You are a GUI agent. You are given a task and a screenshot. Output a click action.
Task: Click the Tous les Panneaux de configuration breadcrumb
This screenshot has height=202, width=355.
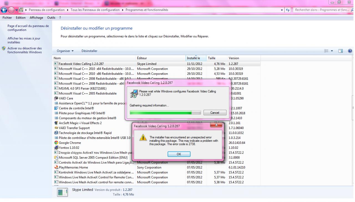pyautogui.click(x=96, y=10)
